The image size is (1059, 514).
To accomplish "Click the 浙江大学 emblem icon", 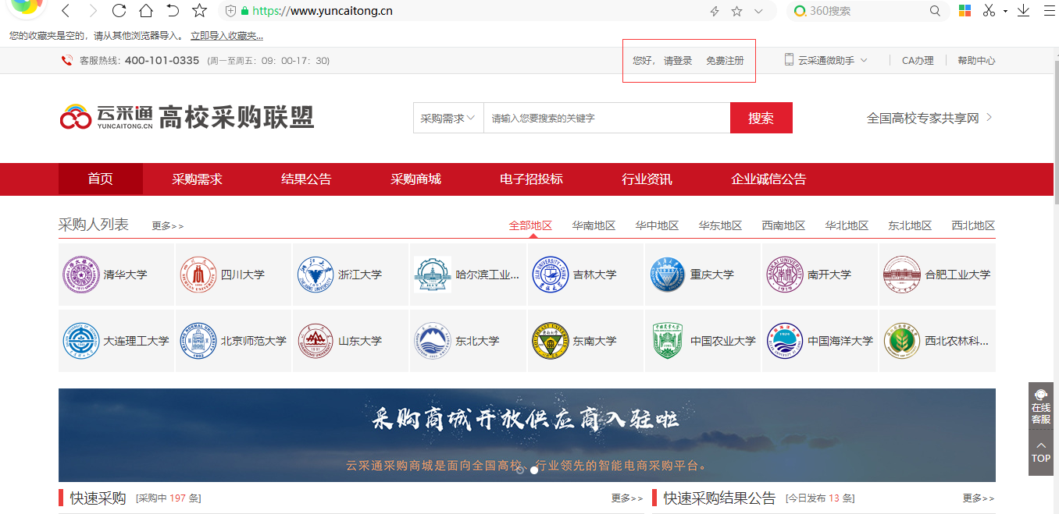I will 316,275.
